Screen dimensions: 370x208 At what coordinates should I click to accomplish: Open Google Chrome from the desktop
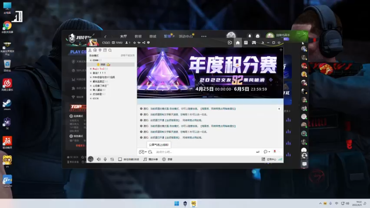[7, 26]
